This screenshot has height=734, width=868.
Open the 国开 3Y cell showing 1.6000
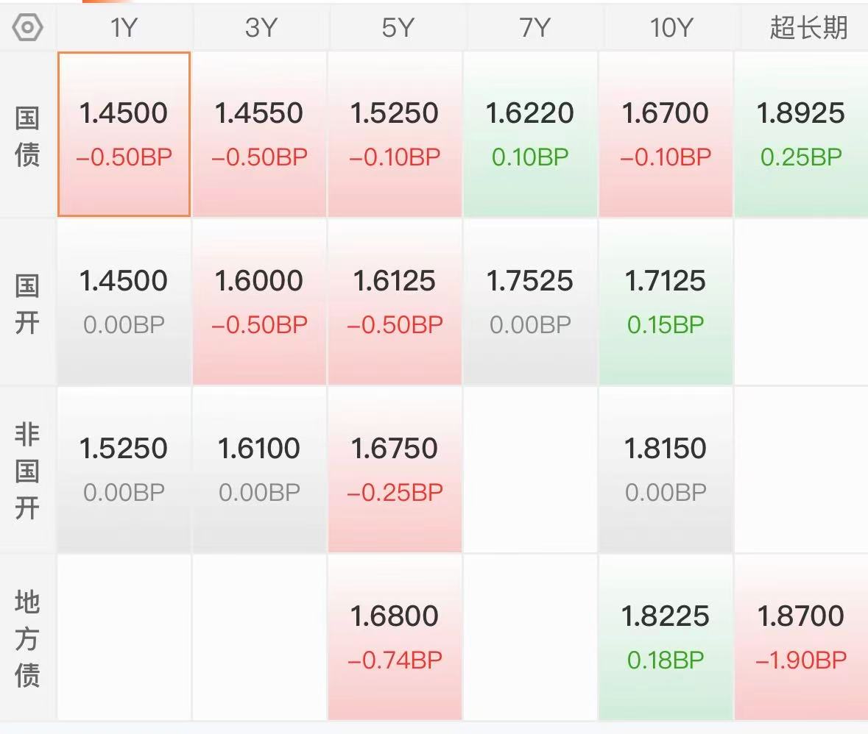(259, 302)
